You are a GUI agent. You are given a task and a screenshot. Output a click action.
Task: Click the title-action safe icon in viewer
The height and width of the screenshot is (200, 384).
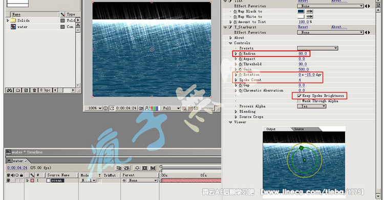105,108
